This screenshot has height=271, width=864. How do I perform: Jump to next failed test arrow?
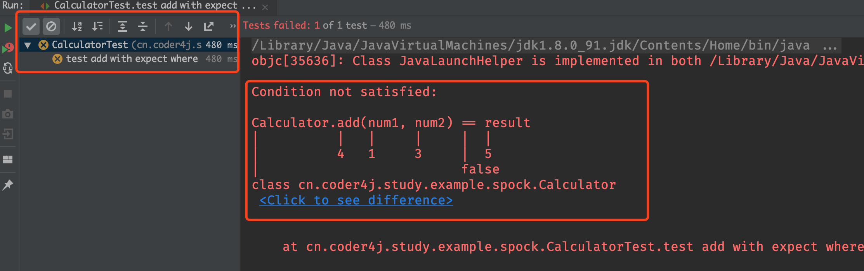[x=189, y=26]
